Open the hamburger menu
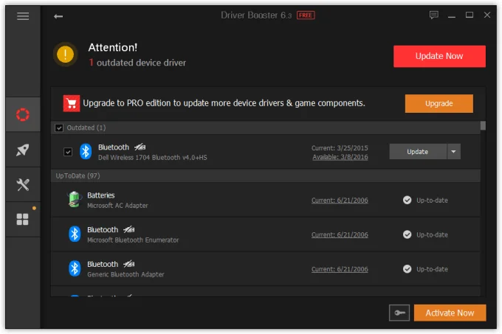The width and height of the screenshot is (502, 334). (x=23, y=16)
